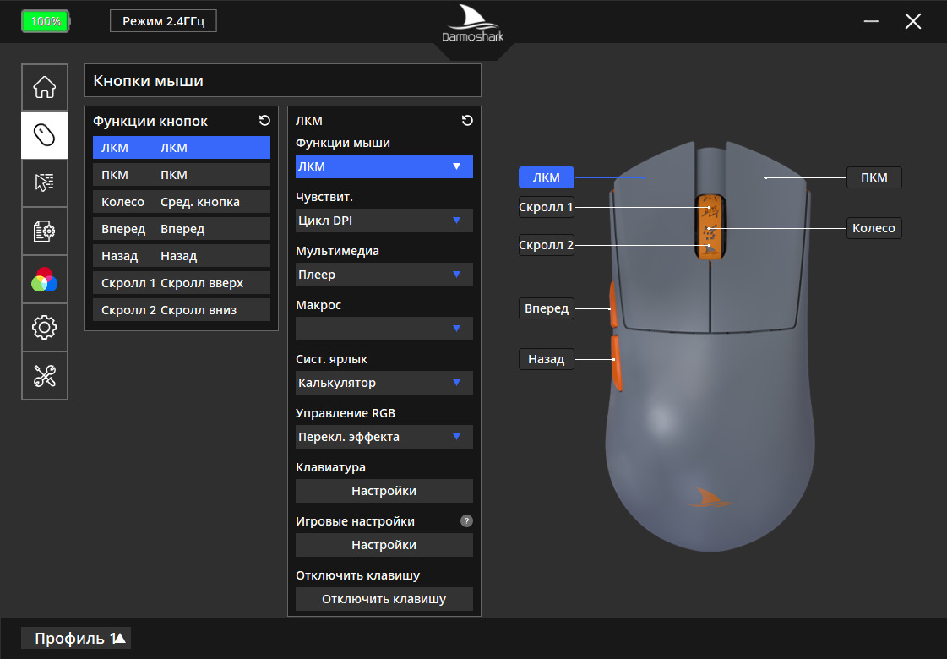The width and height of the screenshot is (947, 659).
Task: Select the Колесо Сред. кнопка row
Action: pos(181,202)
